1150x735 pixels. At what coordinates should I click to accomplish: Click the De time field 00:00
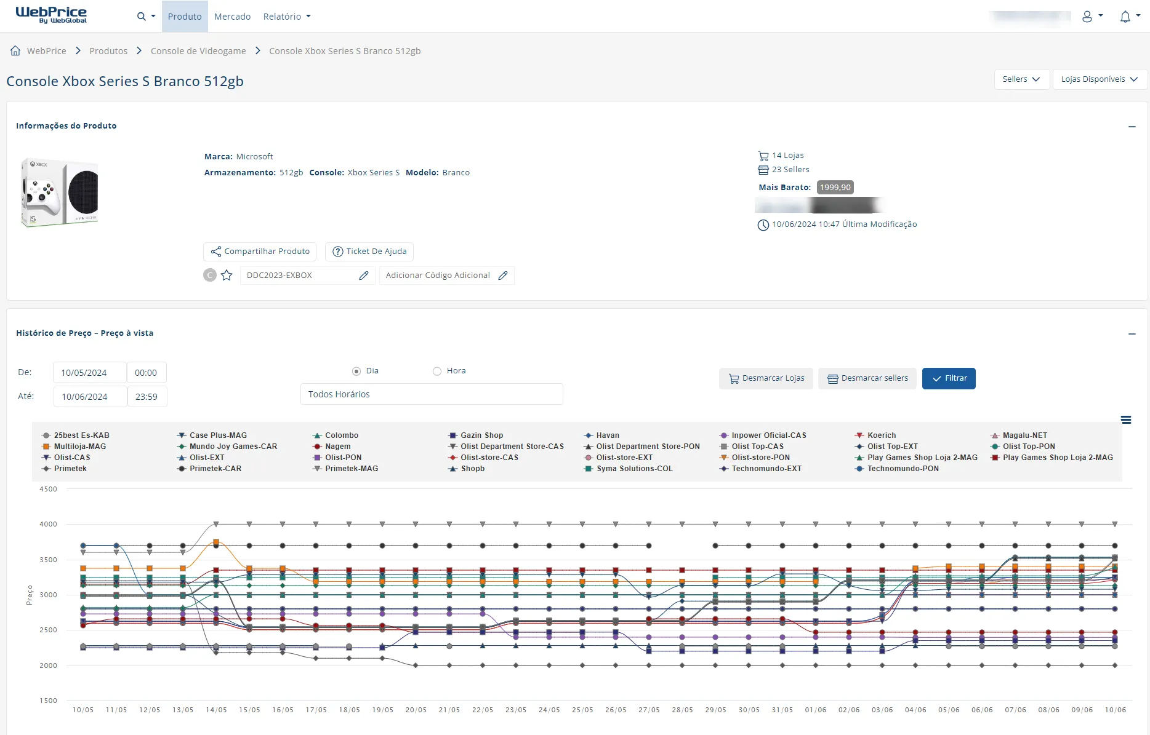tap(147, 373)
